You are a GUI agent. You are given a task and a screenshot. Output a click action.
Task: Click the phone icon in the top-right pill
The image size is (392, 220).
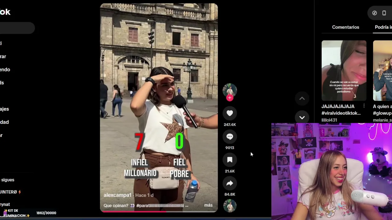384,13
